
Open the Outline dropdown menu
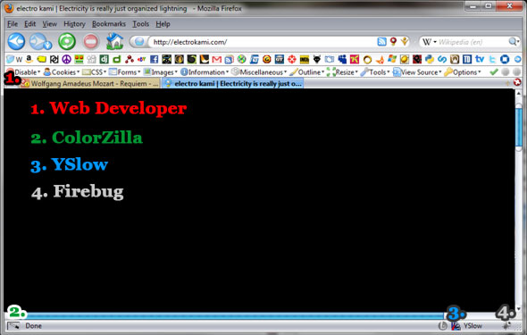pyautogui.click(x=307, y=71)
